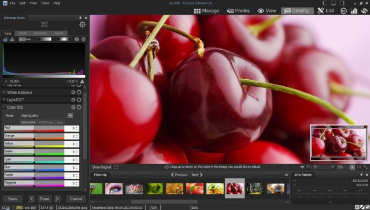The height and width of the screenshot is (210, 370).
Task: Switch to the Manage mode
Action: (206, 11)
